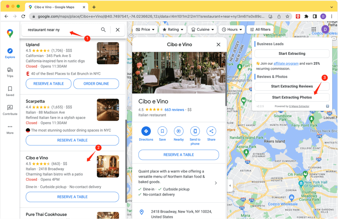Click Astoria Park map marker
This screenshot has height=219, width=338.
pos(246,152)
